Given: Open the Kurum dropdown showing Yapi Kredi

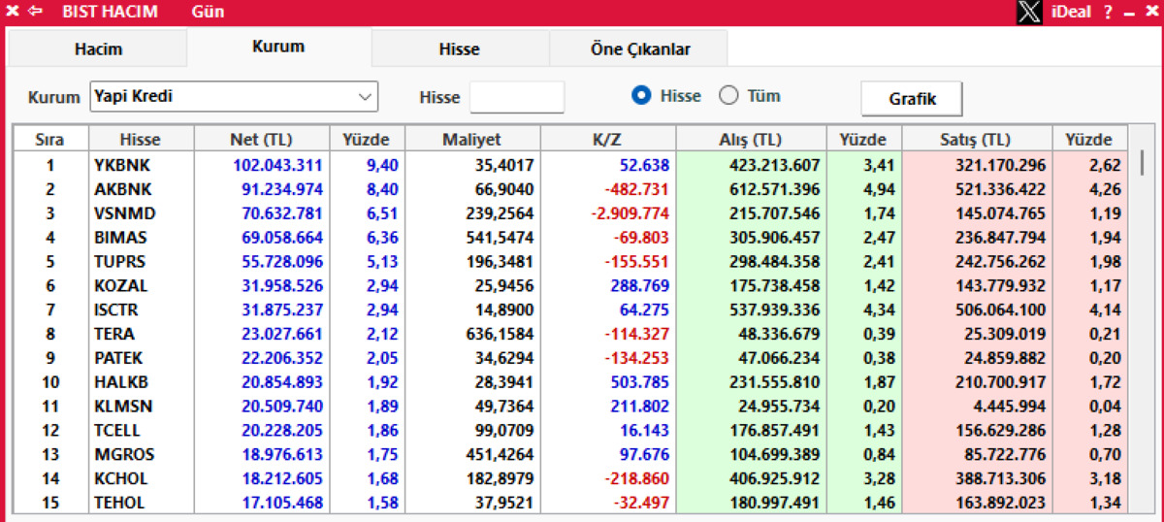Looking at the screenshot, I should point(234,97).
